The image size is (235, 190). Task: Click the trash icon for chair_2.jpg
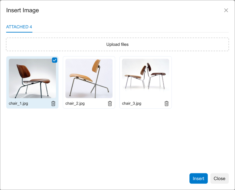pos(110,104)
